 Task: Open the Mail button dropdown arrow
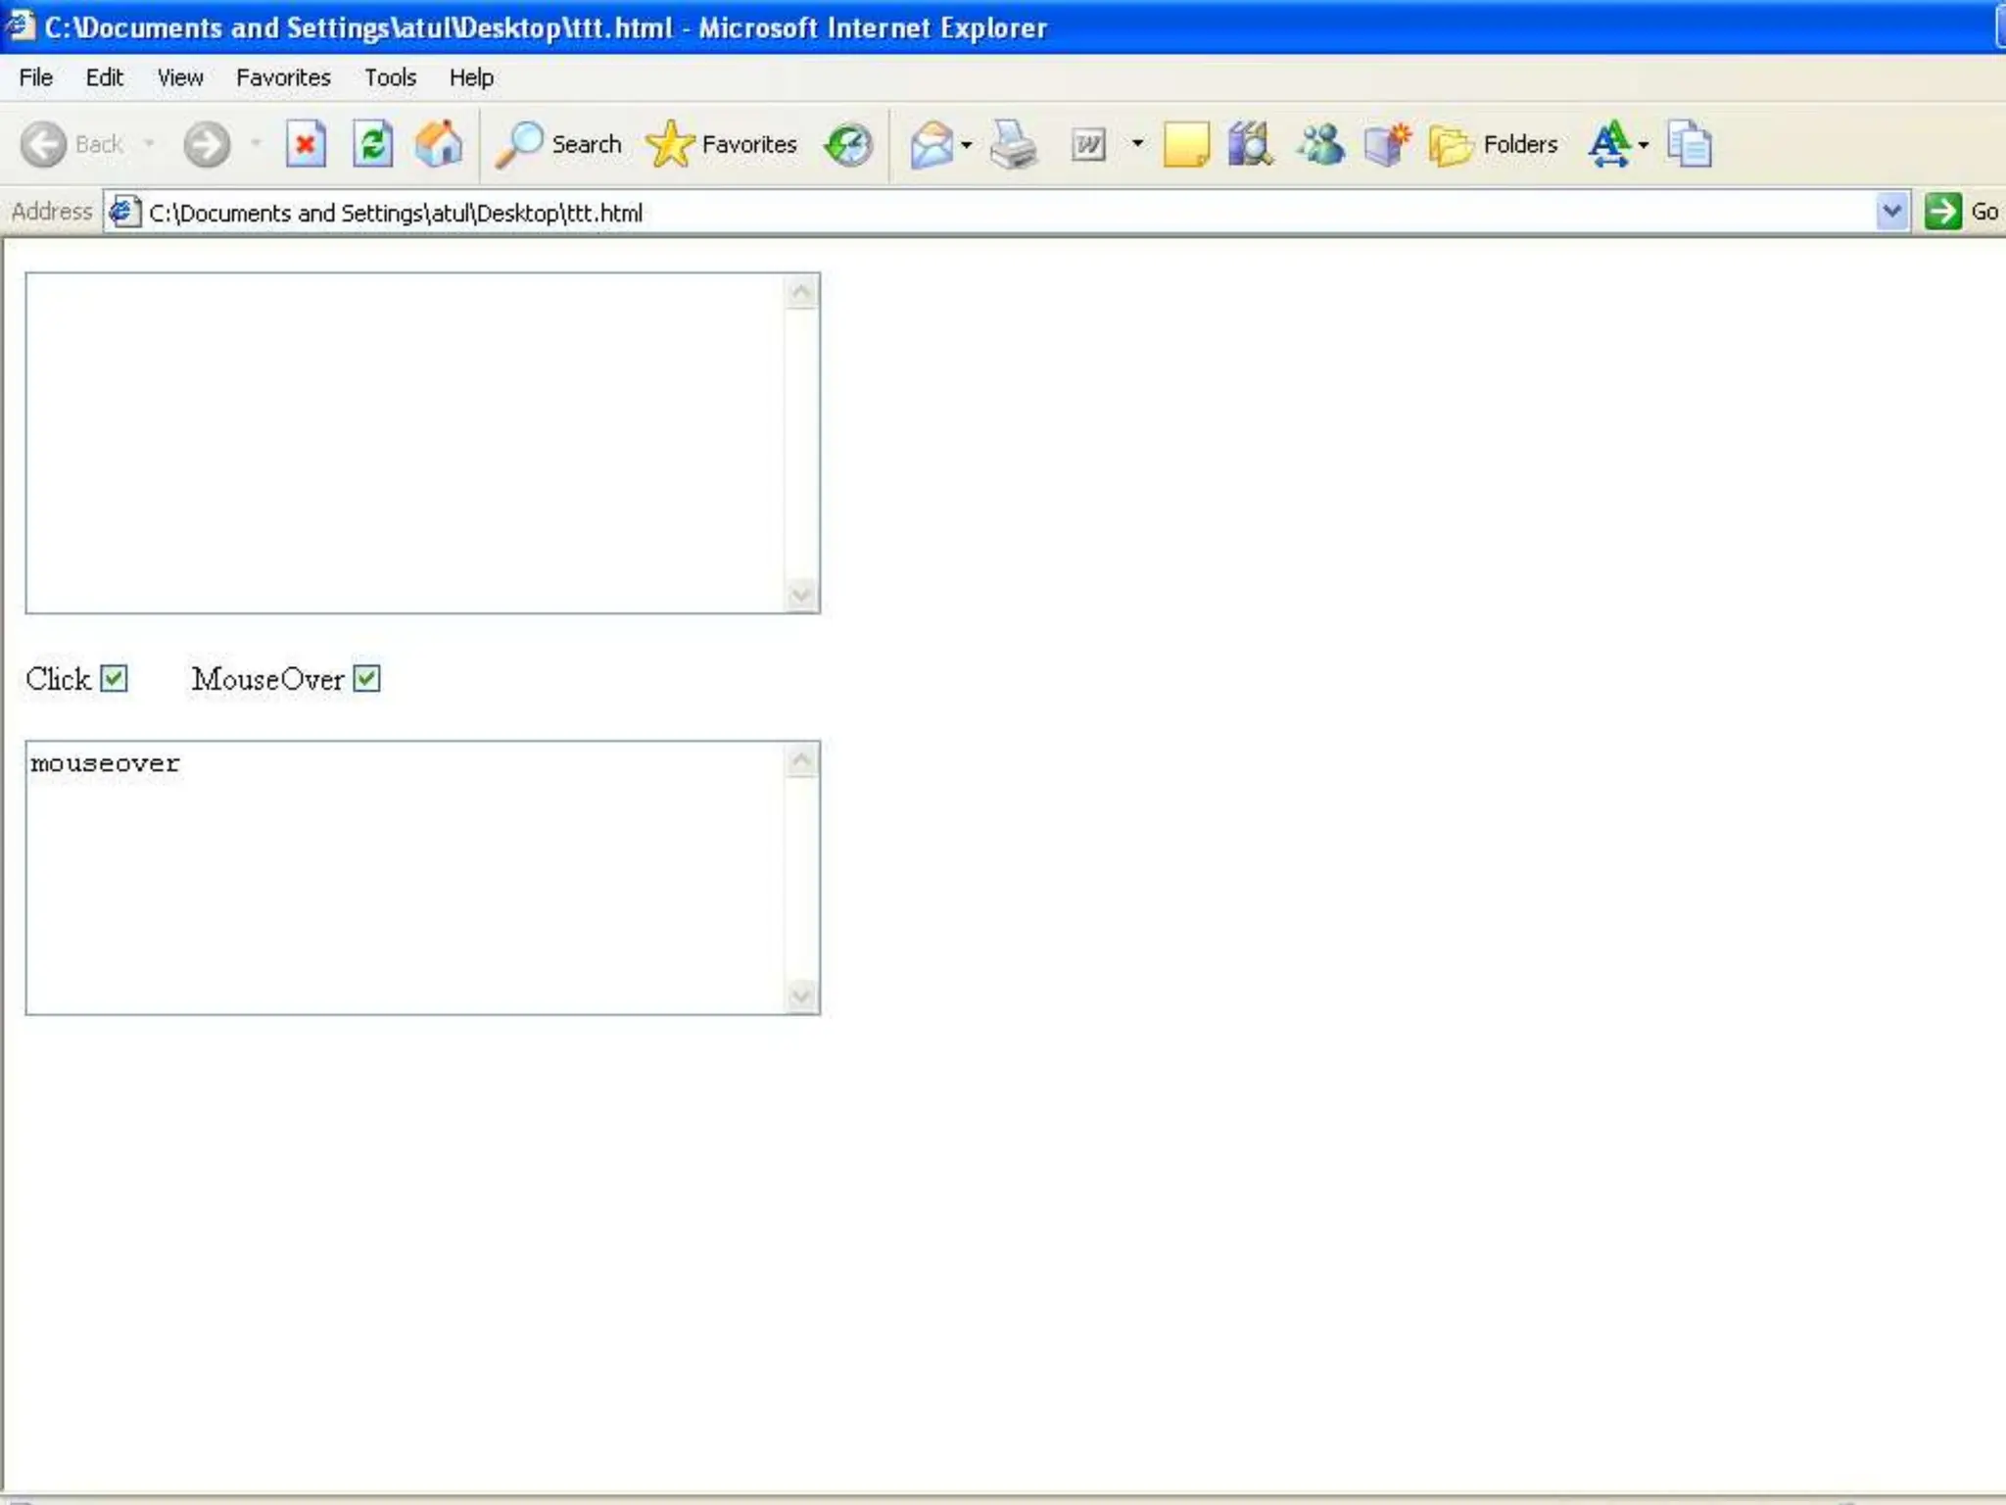tap(967, 145)
